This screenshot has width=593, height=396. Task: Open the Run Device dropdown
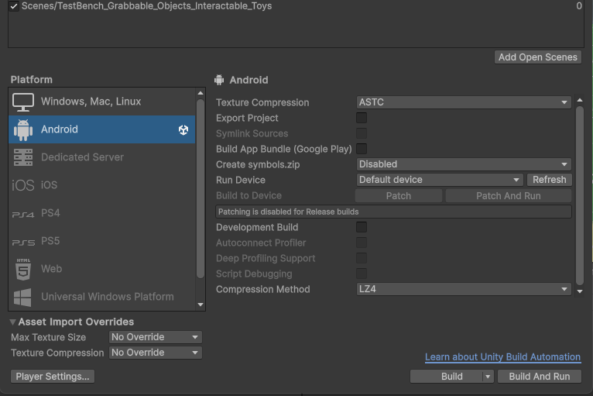(x=440, y=180)
